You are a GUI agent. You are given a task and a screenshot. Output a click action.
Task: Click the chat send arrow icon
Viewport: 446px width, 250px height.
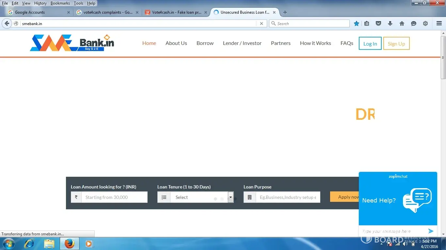point(431,231)
